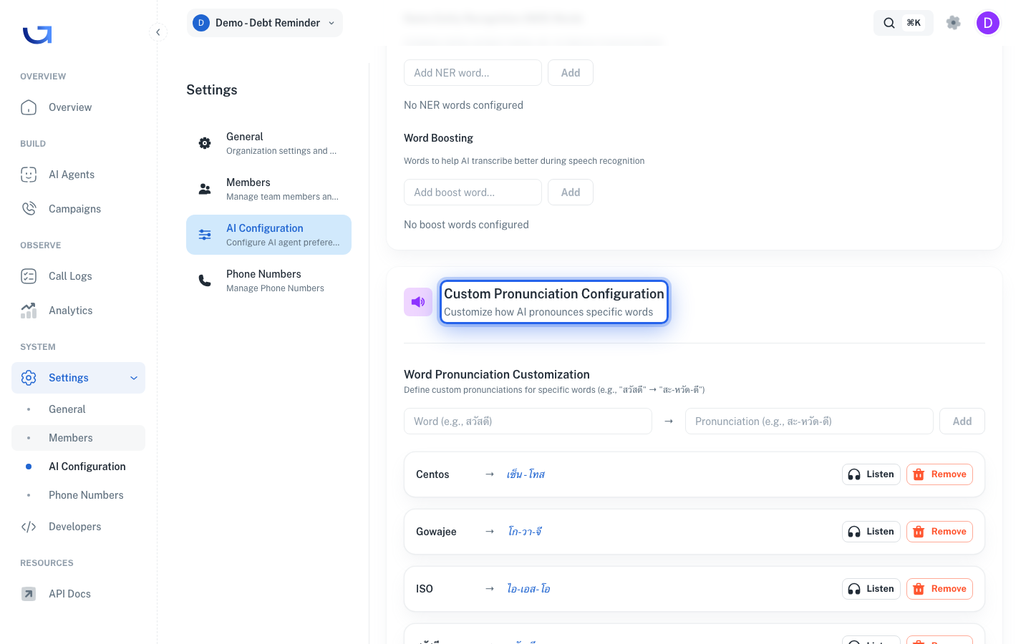Viewport: 1031px width, 644px height.
Task: Click the user avatar D in header
Action: pos(988,23)
